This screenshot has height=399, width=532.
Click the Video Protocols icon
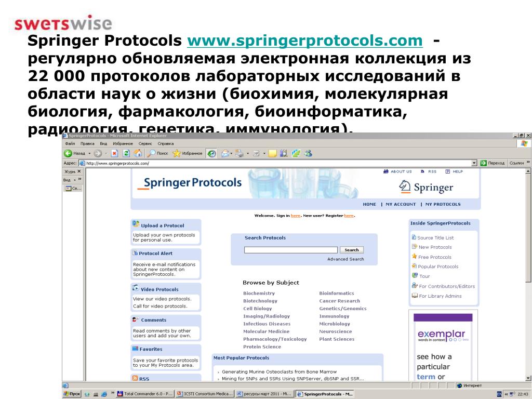tap(136, 288)
